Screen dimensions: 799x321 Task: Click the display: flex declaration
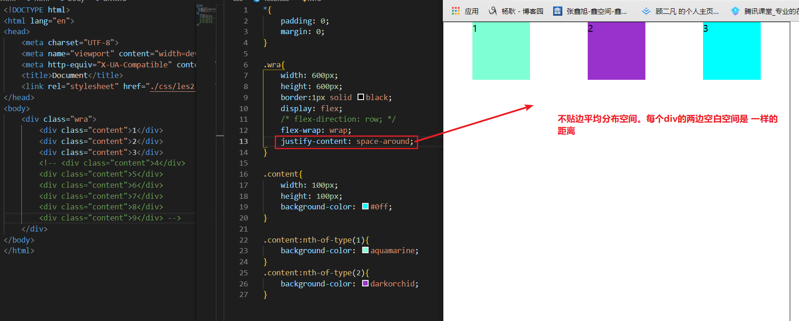(x=311, y=108)
